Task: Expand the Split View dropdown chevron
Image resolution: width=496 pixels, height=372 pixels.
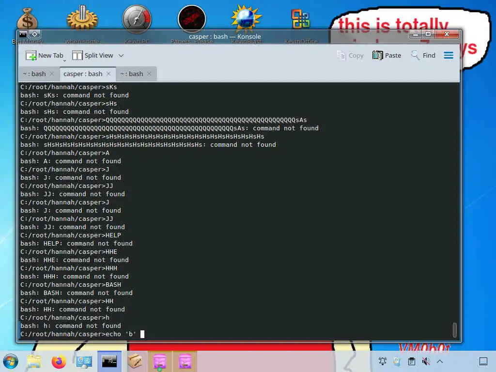Action: (121, 56)
